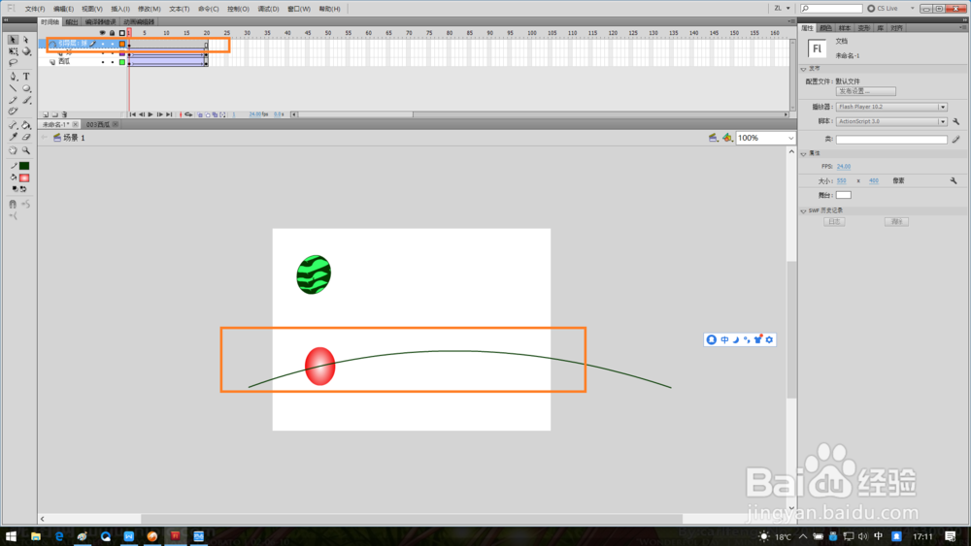This screenshot has height=546, width=971.
Task: Toggle lock all layers padlock header
Action: pyautogui.click(x=112, y=33)
